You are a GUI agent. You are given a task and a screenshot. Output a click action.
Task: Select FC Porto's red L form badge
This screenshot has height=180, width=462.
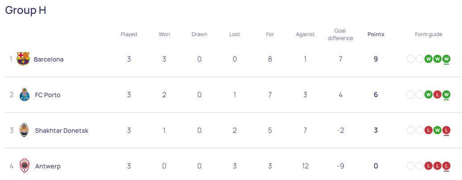[437, 95]
